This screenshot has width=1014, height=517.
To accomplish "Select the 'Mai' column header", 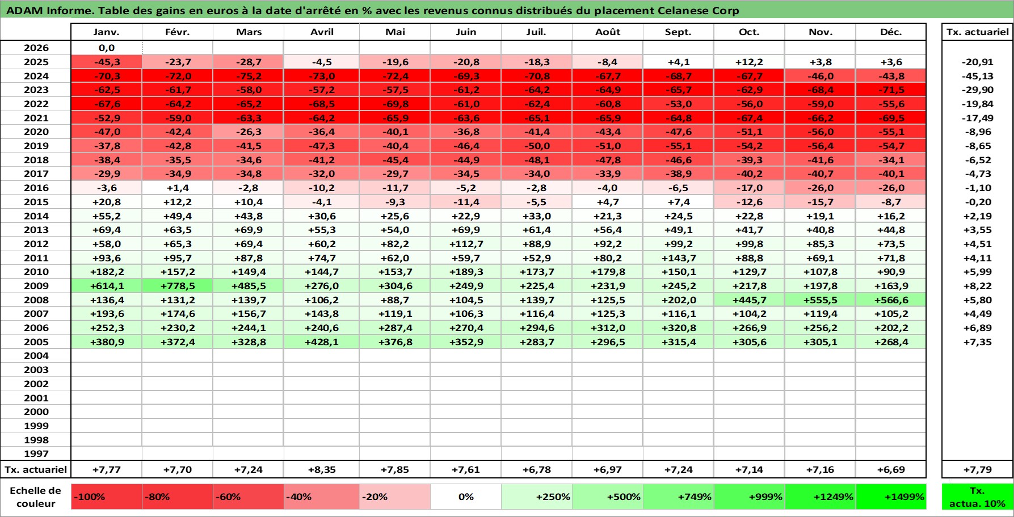I will coord(395,32).
